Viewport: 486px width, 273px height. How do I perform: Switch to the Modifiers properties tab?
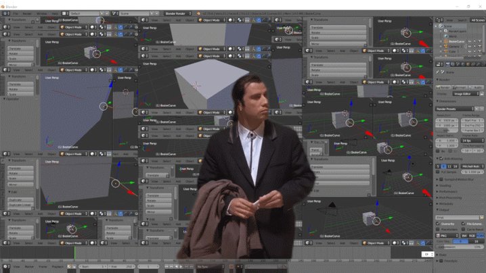(479, 64)
